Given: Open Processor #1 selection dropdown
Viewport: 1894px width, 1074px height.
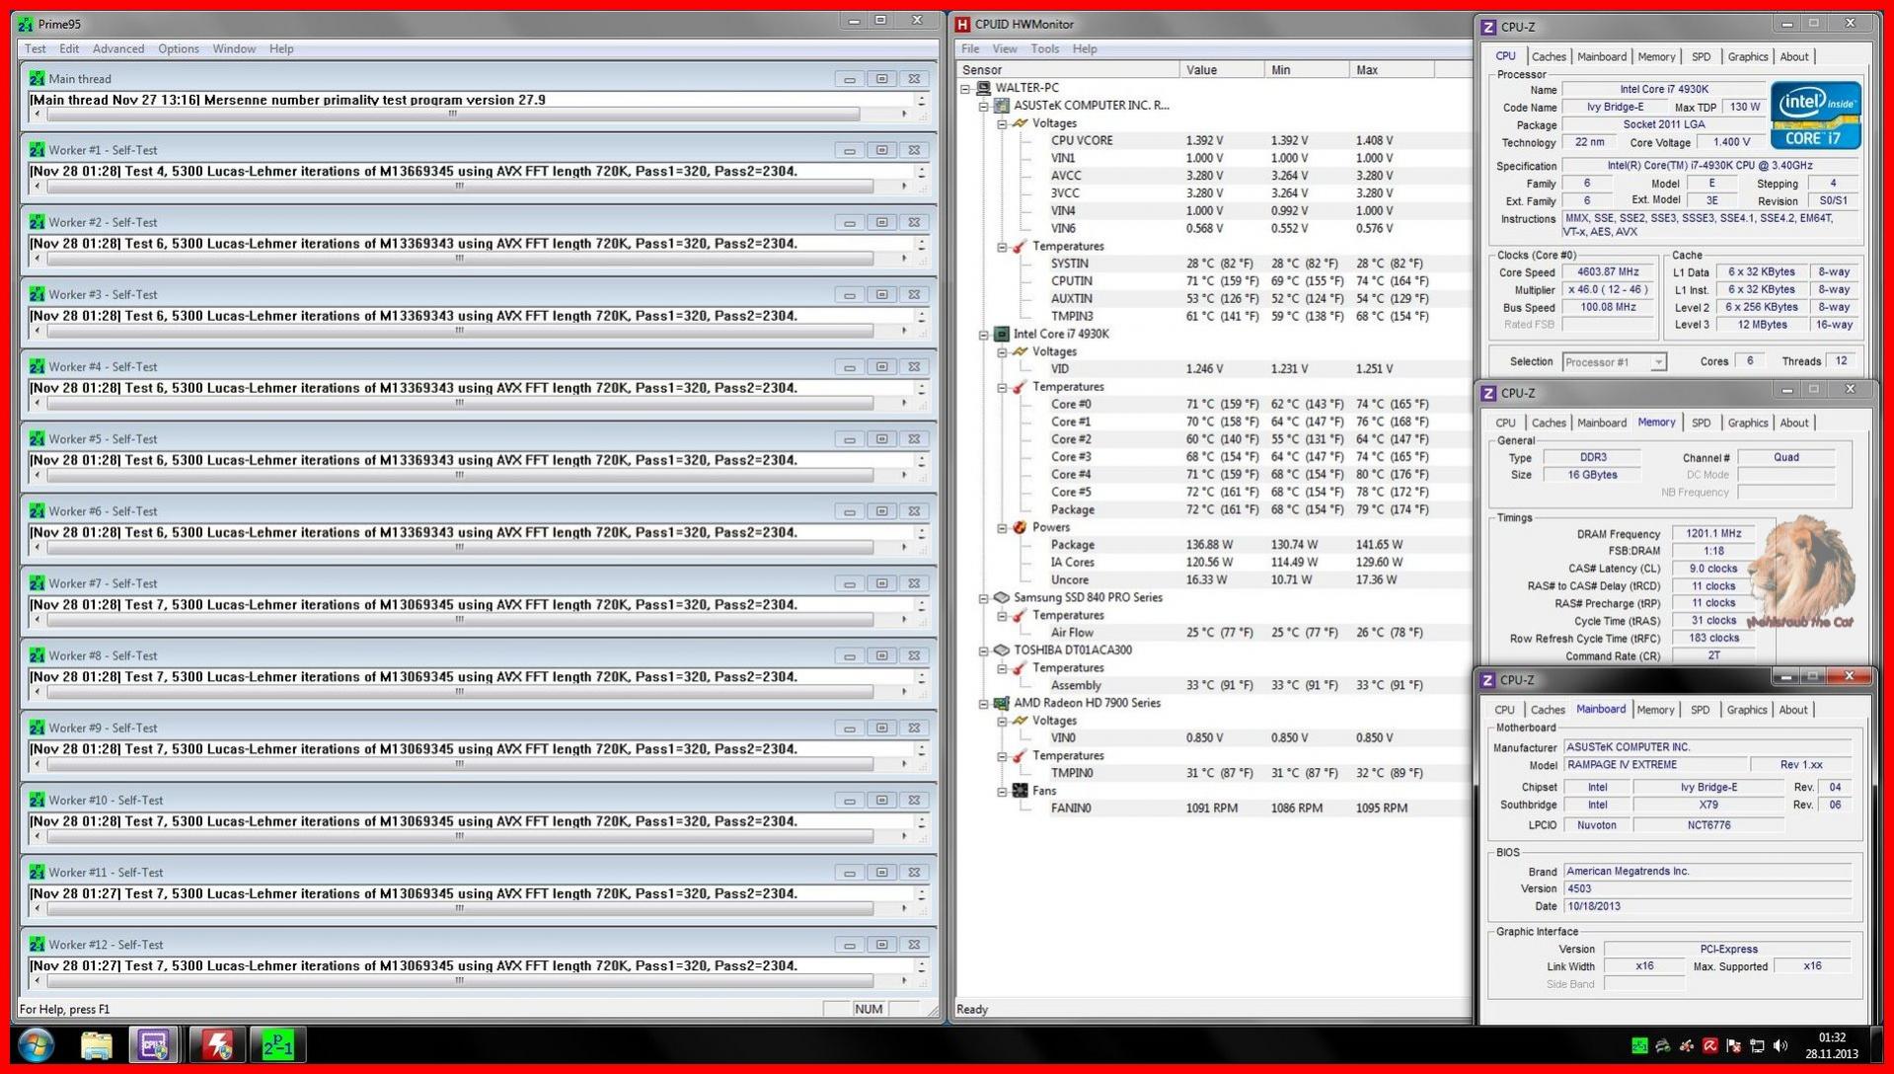Looking at the screenshot, I should point(1658,362).
